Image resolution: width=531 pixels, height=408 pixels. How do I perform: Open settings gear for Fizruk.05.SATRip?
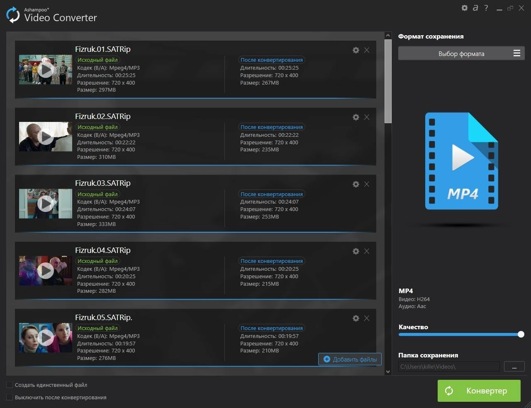(x=356, y=318)
